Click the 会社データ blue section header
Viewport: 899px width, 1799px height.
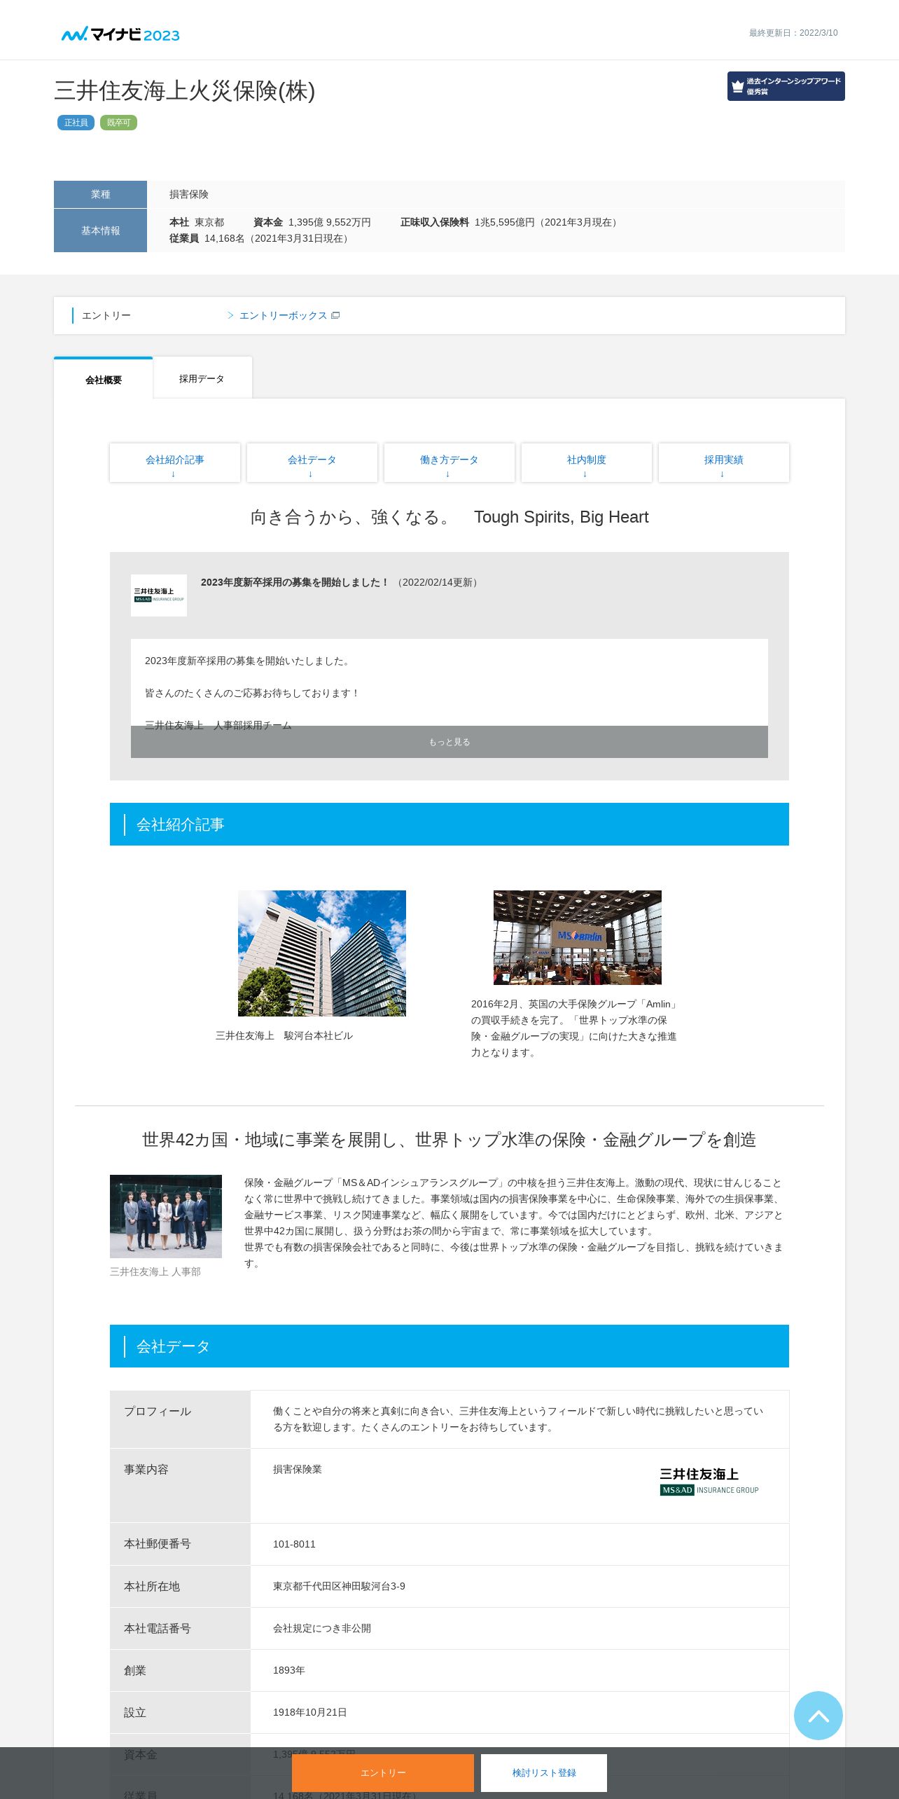tap(449, 1346)
